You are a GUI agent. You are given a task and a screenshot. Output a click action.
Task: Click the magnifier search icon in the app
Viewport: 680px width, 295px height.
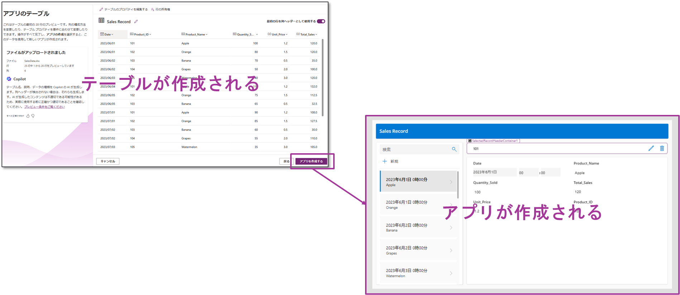click(x=454, y=149)
